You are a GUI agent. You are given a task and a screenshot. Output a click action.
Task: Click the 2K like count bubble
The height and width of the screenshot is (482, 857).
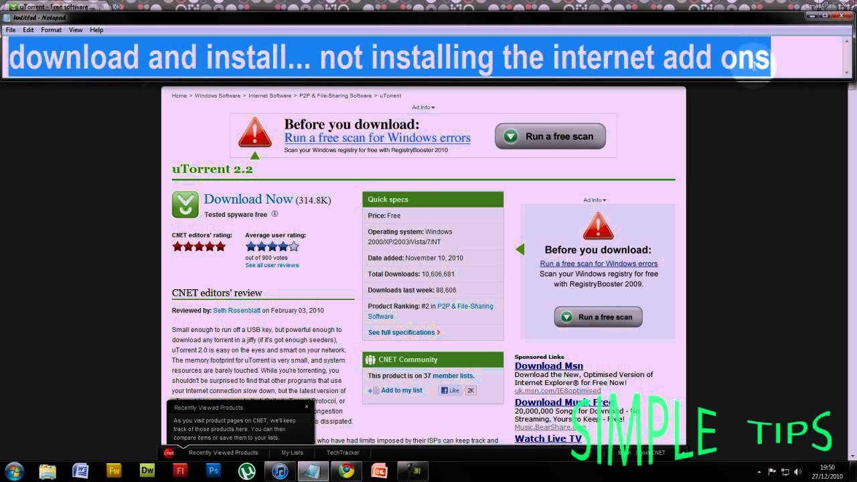coord(471,390)
